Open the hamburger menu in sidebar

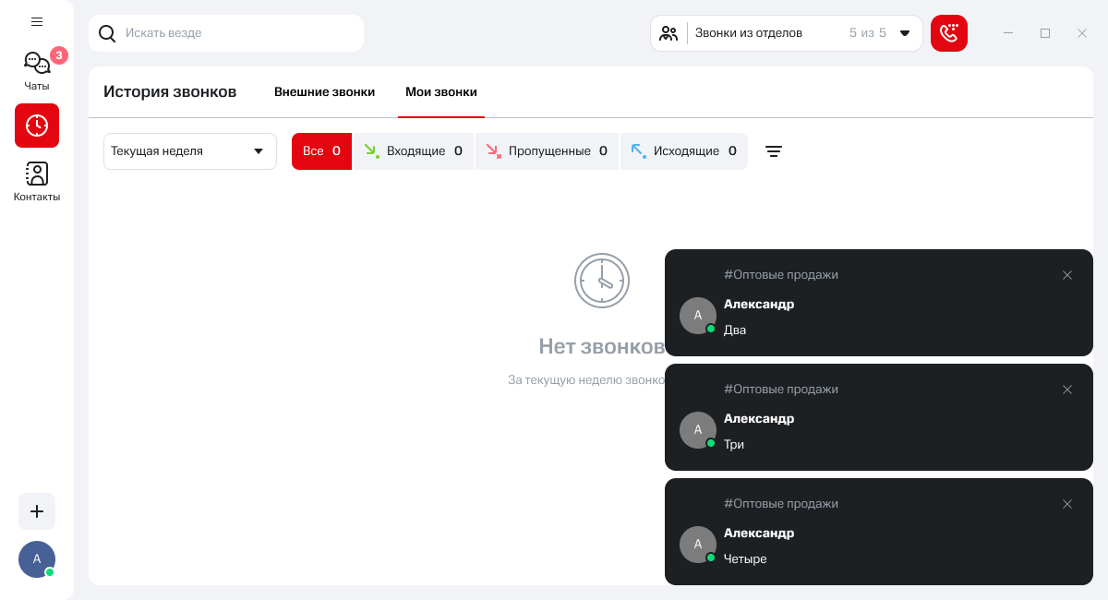37,22
